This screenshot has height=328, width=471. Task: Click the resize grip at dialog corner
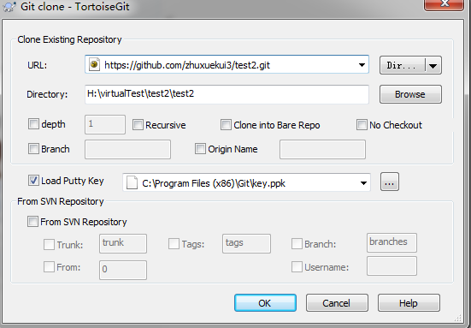[458, 318]
